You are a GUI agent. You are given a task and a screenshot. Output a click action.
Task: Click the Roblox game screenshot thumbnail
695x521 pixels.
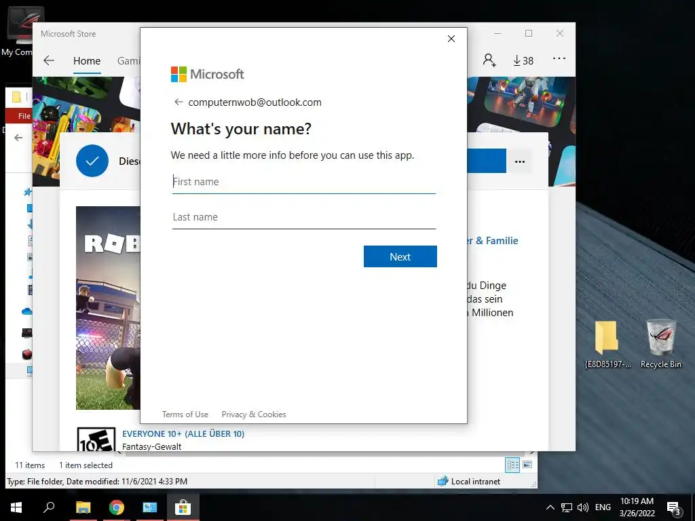click(x=108, y=307)
